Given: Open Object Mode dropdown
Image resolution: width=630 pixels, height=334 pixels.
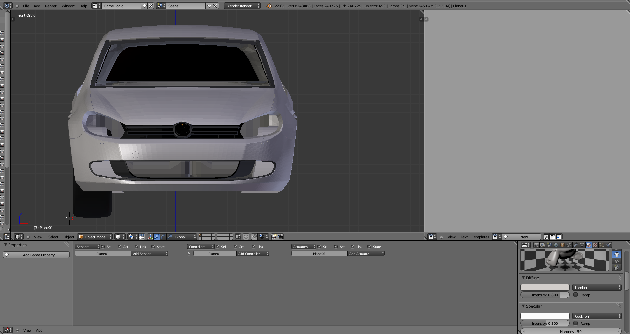Looking at the screenshot, I should click(95, 237).
